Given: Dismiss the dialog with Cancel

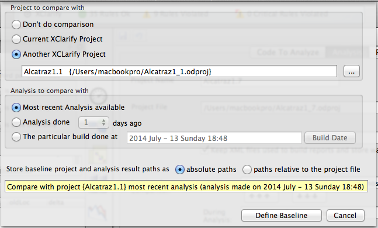Looking at the screenshot, I should coord(345,216).
